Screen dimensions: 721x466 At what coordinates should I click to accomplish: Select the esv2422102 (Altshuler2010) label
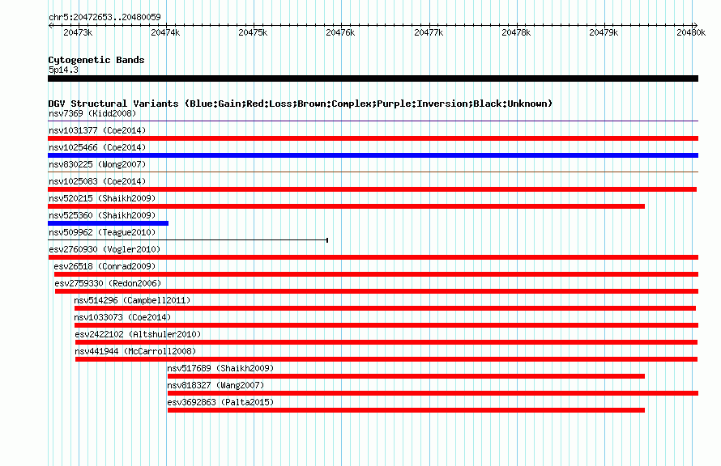coord(138,334)
